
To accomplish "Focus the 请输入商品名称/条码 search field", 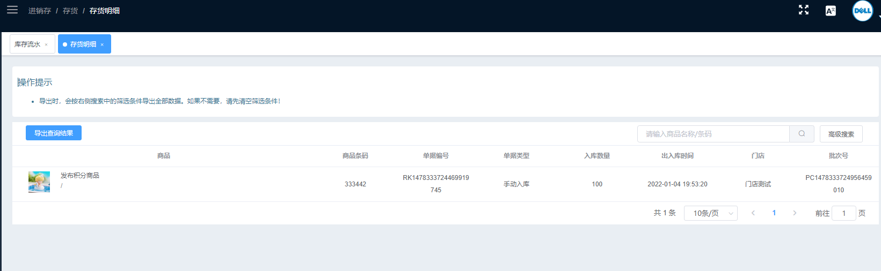I will click(713, 134).
